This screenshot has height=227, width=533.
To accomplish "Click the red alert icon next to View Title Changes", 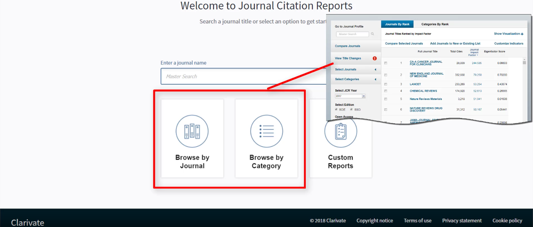I will [x=375, y=58].
